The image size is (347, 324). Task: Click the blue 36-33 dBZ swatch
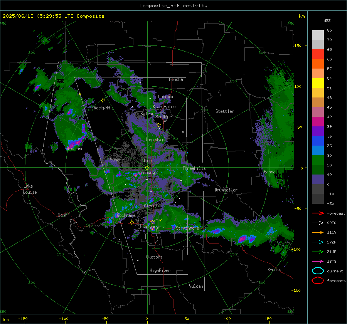(318, 141)
